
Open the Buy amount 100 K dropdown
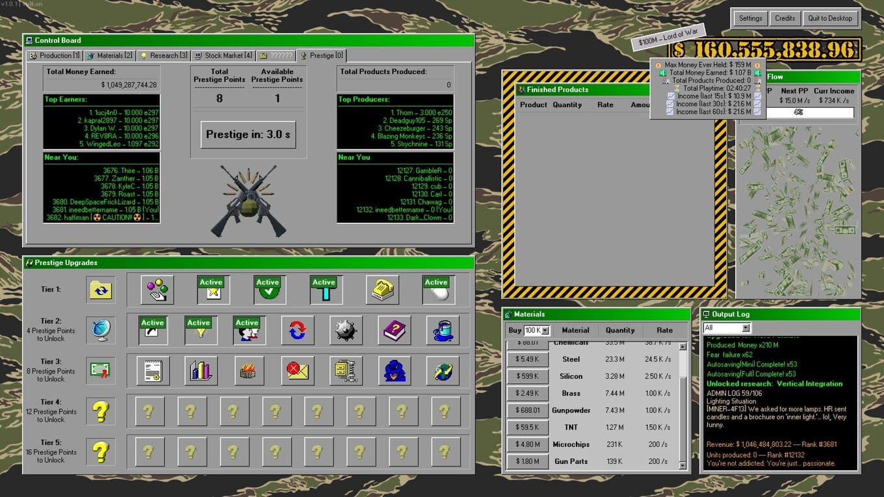pyautogui.click(x=545, y=331)
